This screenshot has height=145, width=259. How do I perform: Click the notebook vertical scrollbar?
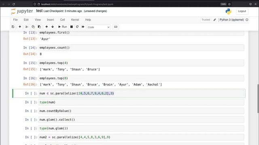(258, 99)
